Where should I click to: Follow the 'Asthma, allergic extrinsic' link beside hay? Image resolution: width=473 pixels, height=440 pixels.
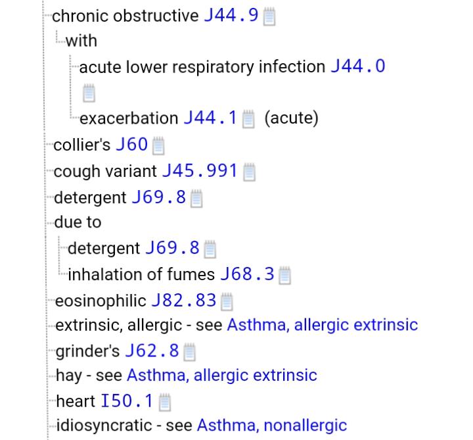pyautogui.click(x=221, y=376)
